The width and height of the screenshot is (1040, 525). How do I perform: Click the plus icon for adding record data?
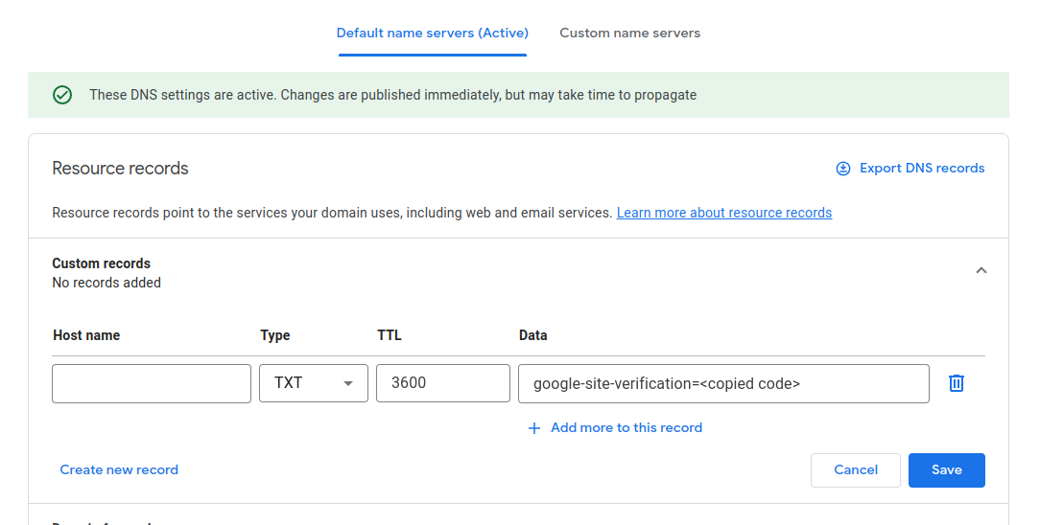(x=534, y=428)
